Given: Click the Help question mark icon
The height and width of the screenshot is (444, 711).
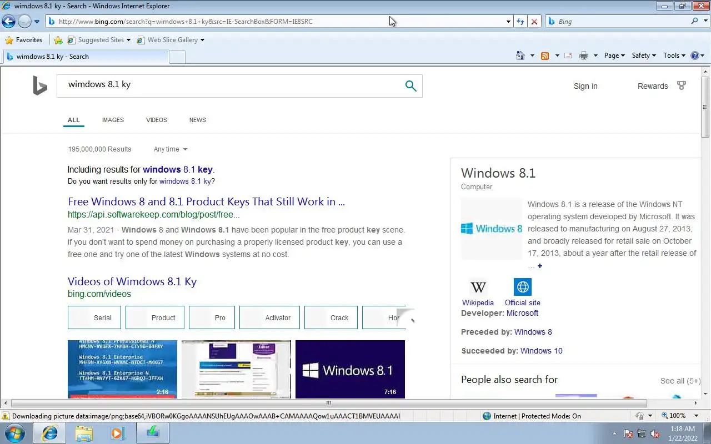Looking at the screenshot, I should (x=694, y=56).
